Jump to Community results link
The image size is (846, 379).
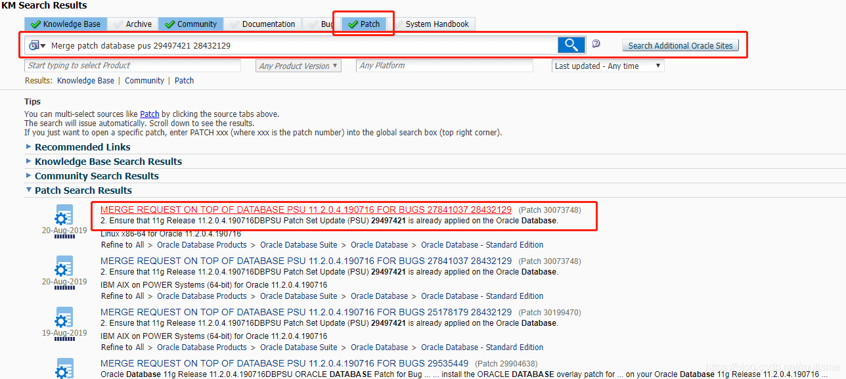point(145,81)
